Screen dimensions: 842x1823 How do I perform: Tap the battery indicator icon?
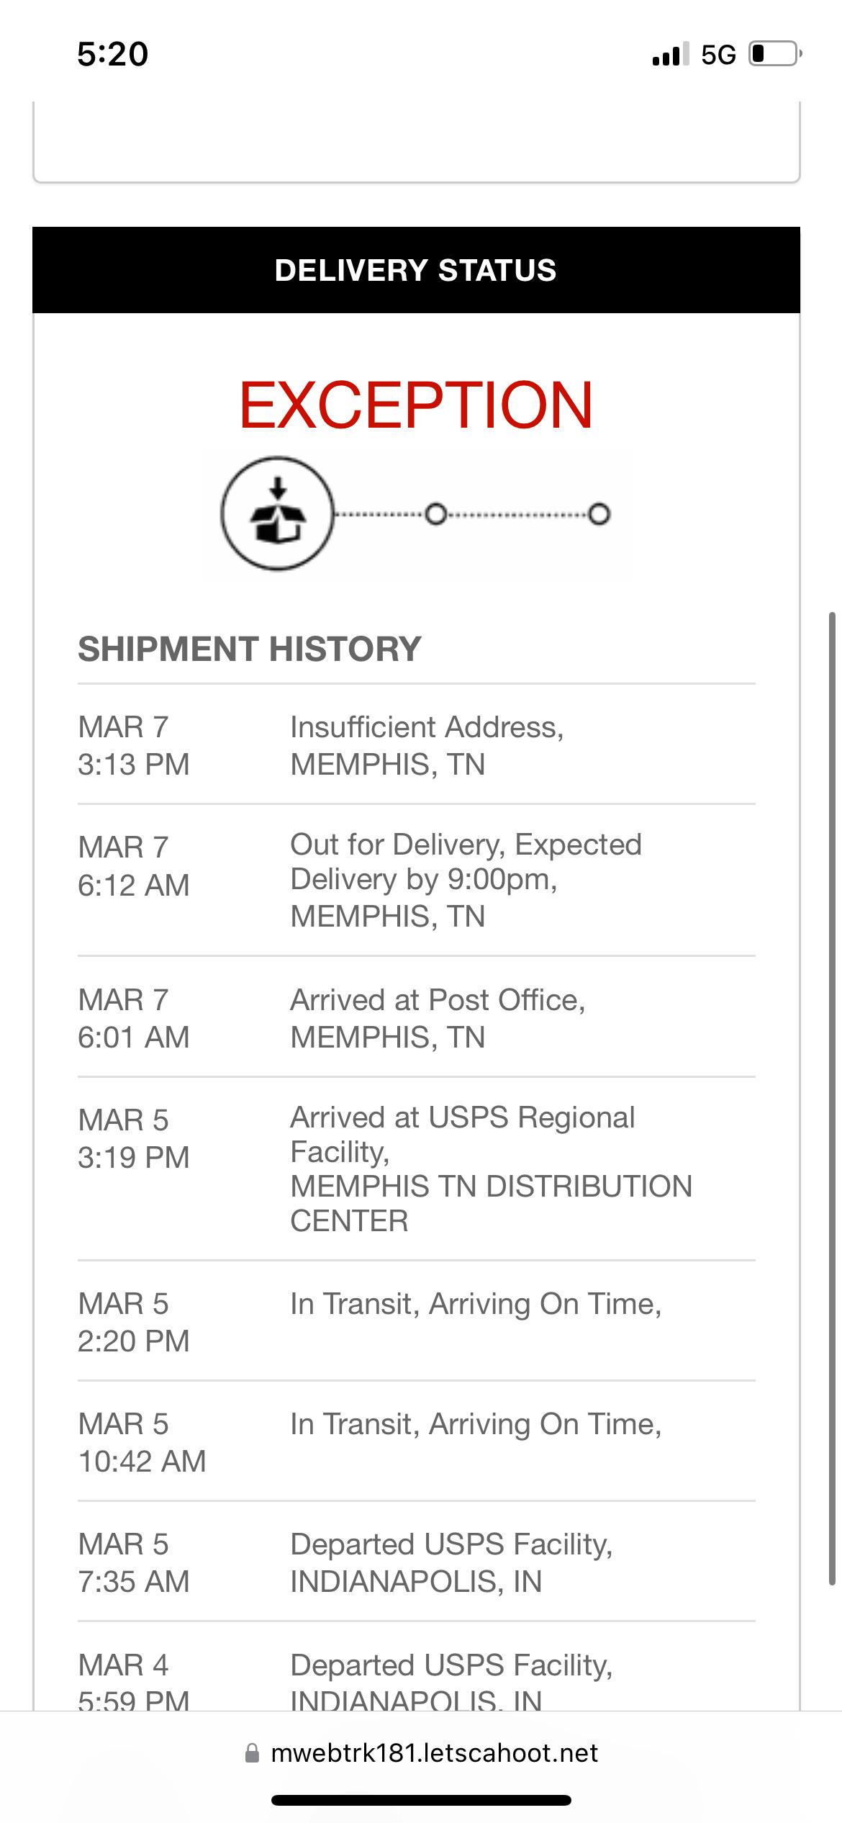pos(774,55)
